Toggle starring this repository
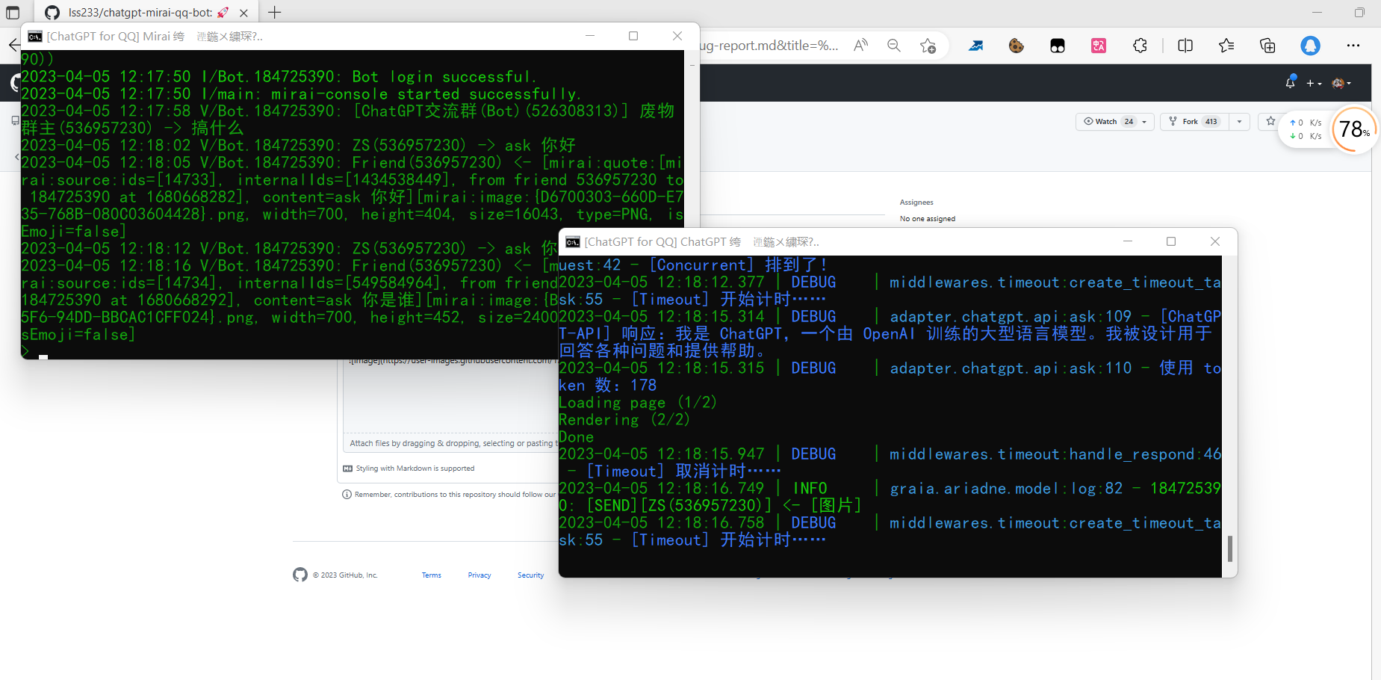The width and height of the screenshot is (1381, 680). pos(1270,121)
